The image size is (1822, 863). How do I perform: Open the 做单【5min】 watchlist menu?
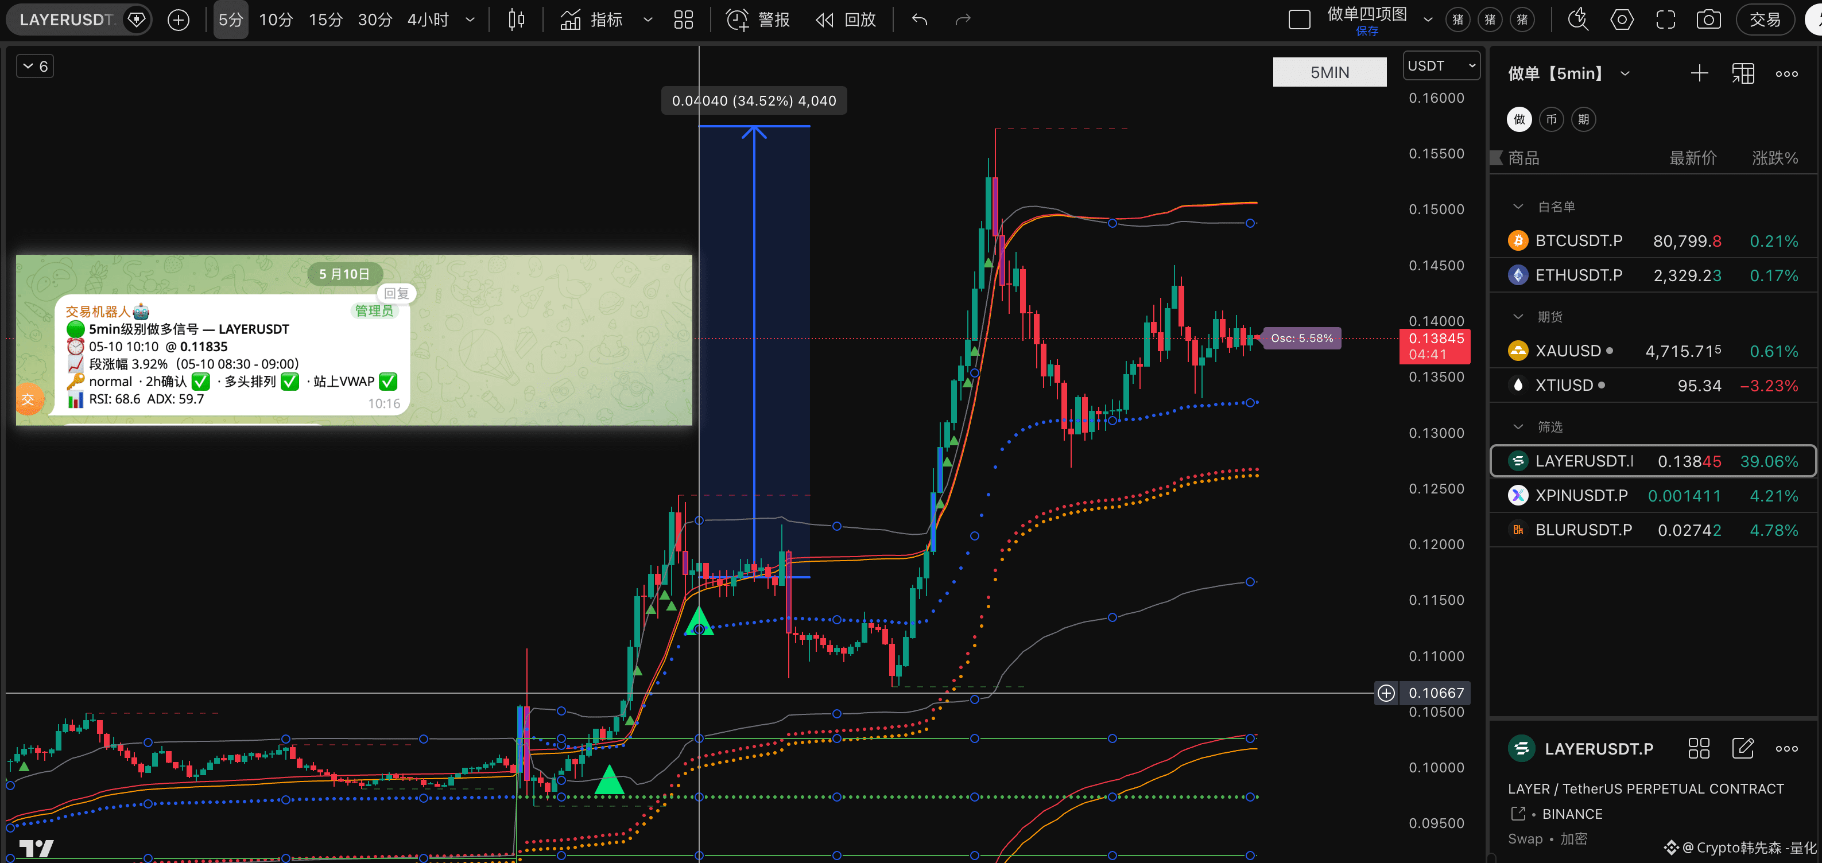(1569, 73)
